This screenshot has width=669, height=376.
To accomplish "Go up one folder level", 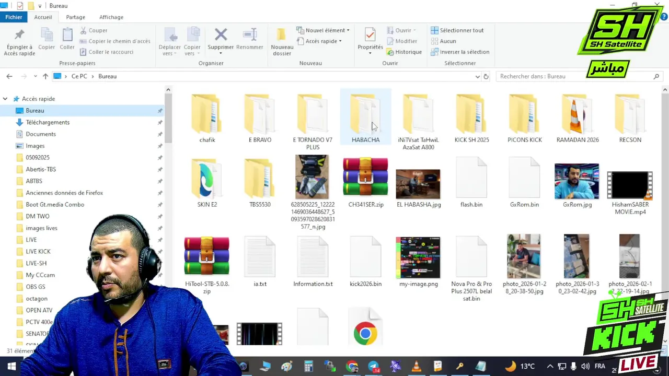I will point(45,76).
